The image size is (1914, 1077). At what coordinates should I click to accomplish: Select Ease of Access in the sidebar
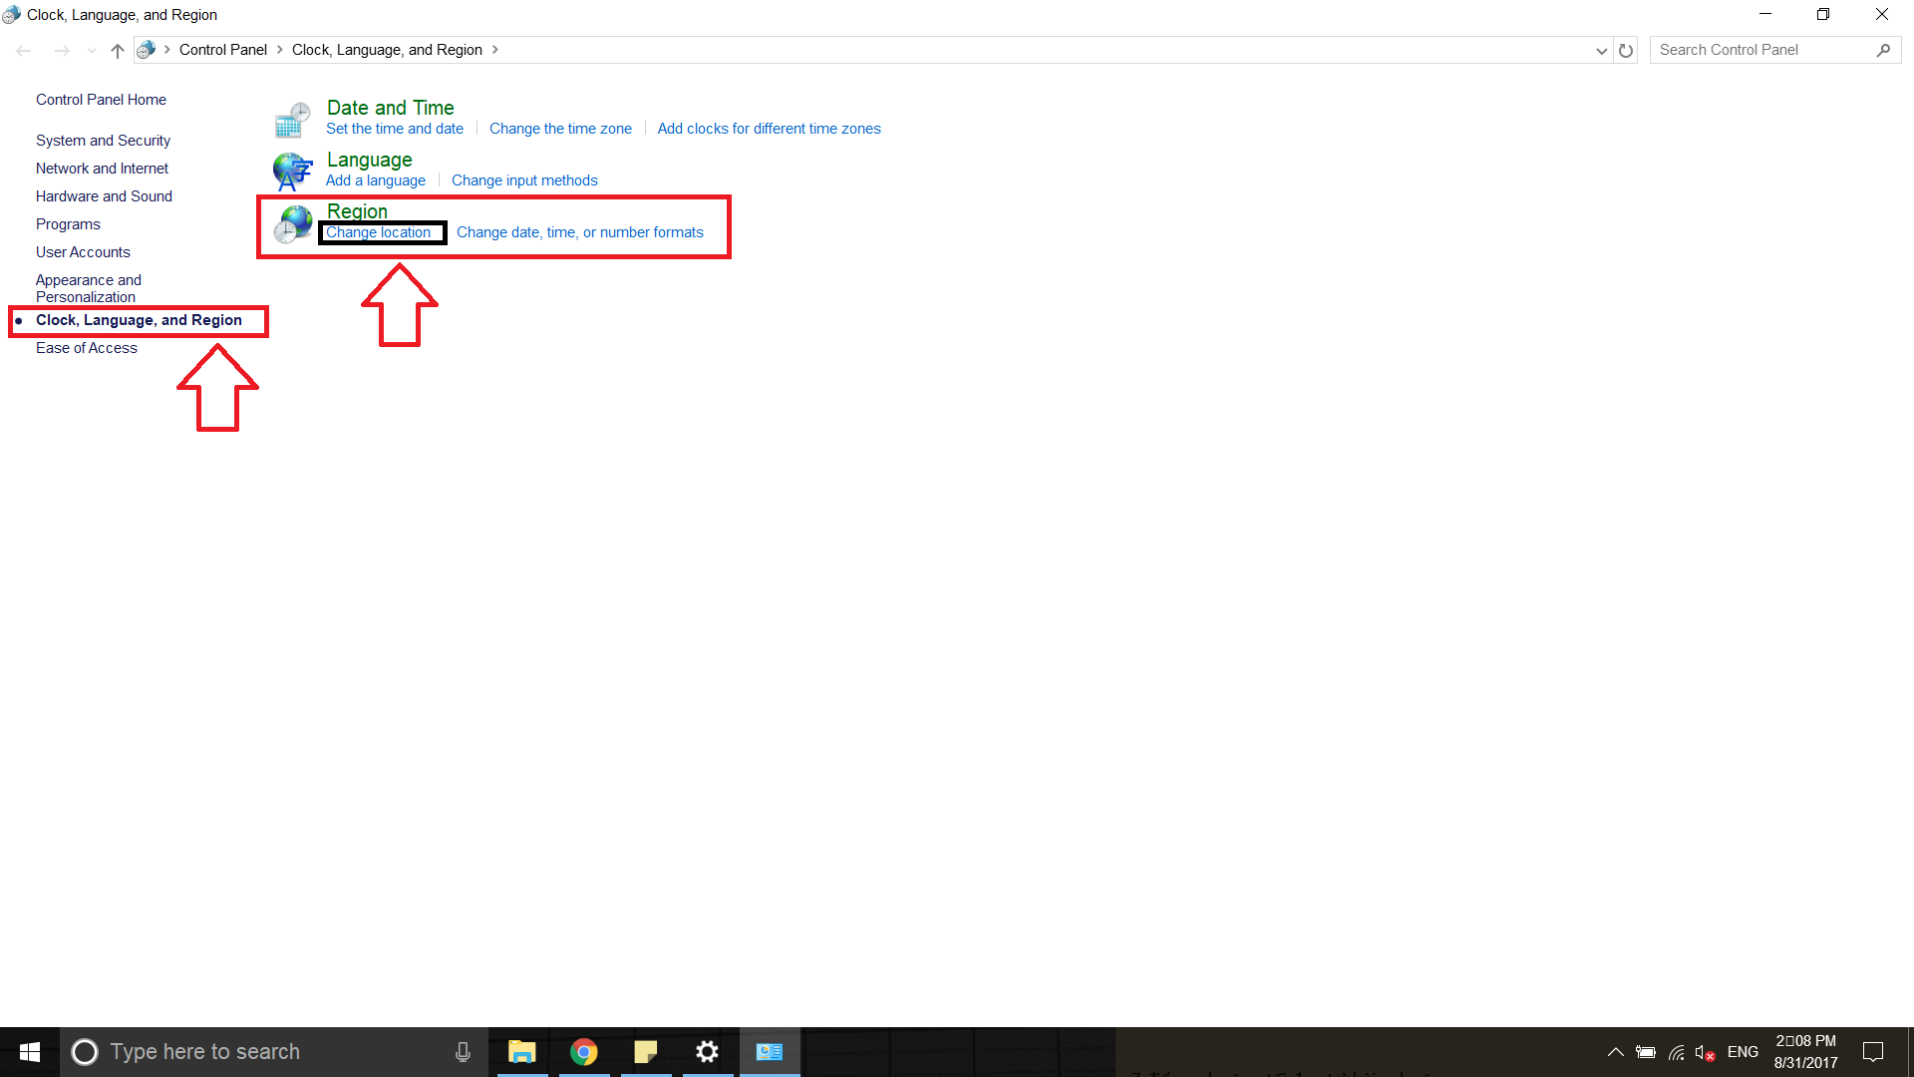tap(87, 347)
